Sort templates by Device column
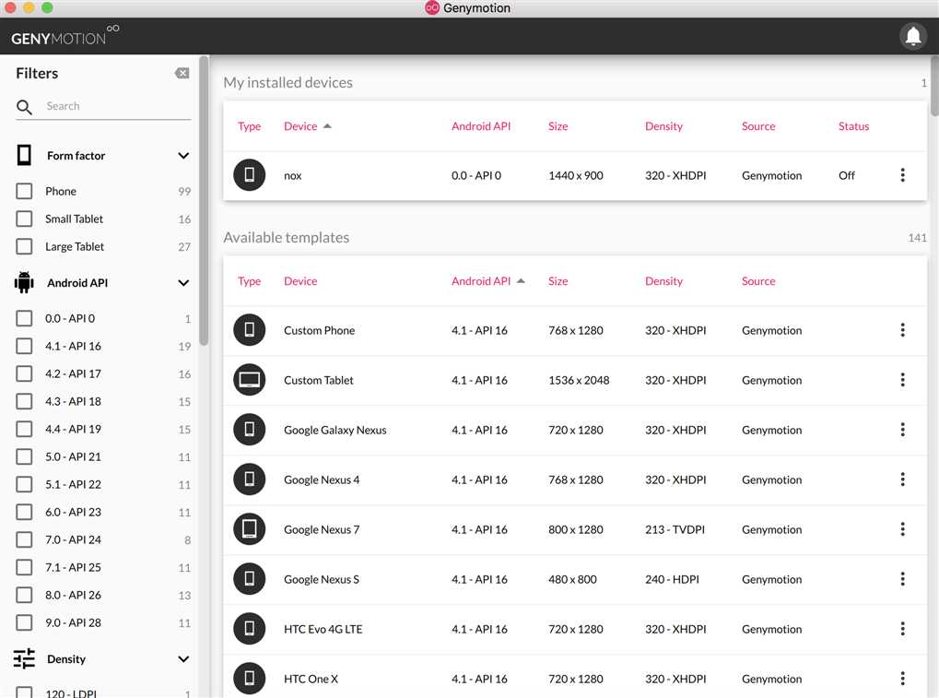The image size is (939, 698). (x=300, y=281)
